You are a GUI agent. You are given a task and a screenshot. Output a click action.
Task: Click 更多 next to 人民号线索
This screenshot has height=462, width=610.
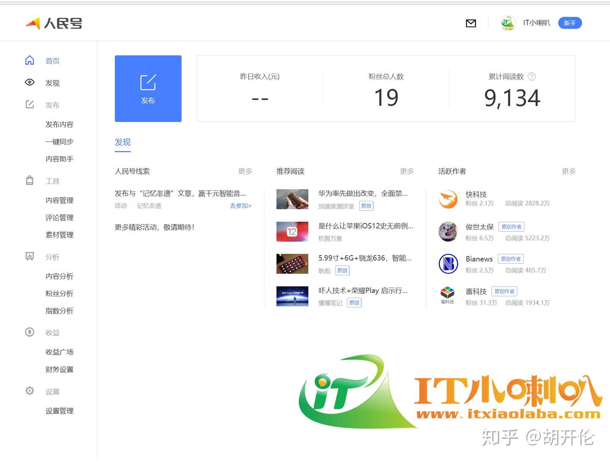(245, 171)
